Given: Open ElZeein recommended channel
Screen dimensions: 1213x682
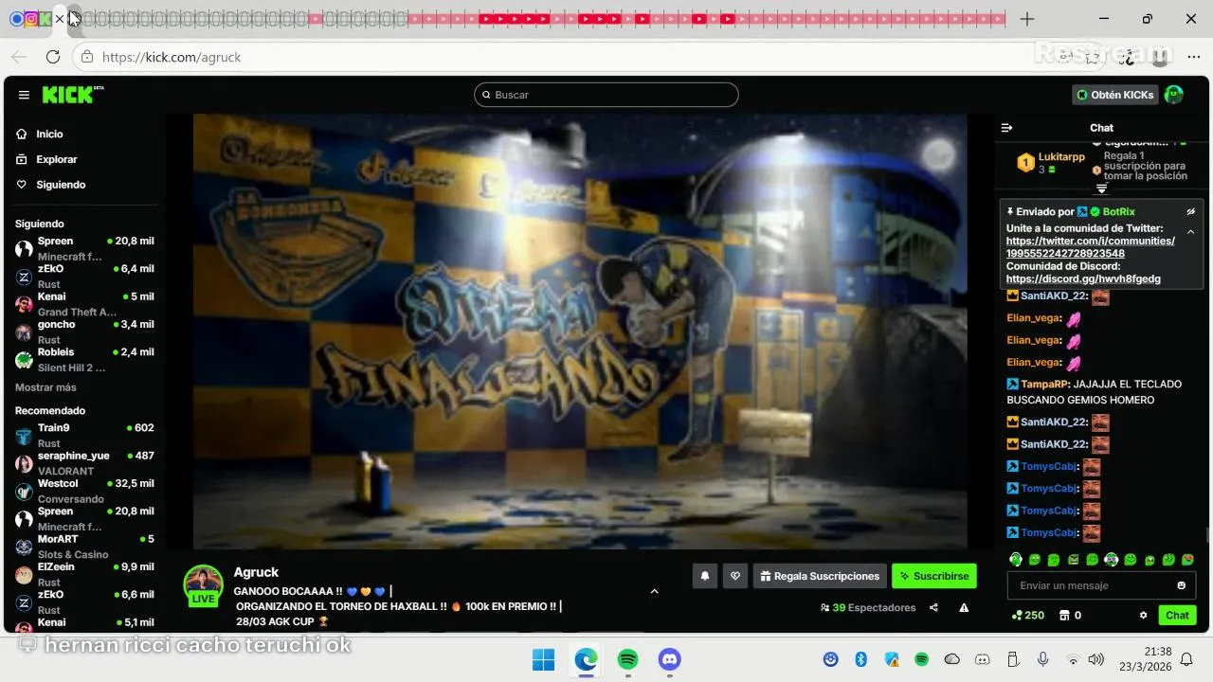Looking at the screenshot, I should (x=83, y=574).
